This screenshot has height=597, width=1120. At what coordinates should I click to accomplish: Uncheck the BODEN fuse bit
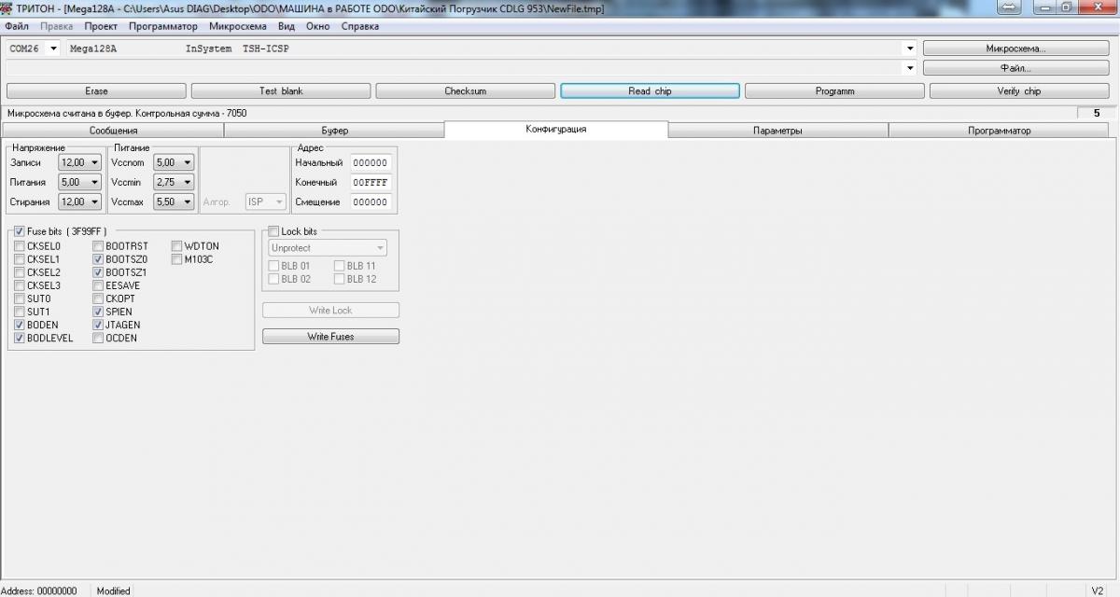click(20, 325)
